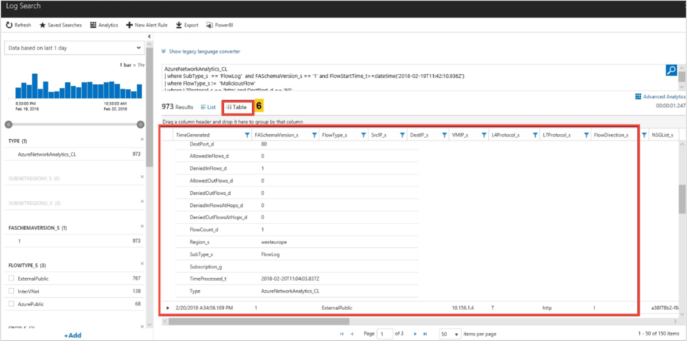Filter the L4Protocol_s column

(535, 135)
